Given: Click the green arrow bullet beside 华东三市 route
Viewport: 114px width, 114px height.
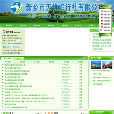Looking at the screenshot, I should (x=3, y=107).
